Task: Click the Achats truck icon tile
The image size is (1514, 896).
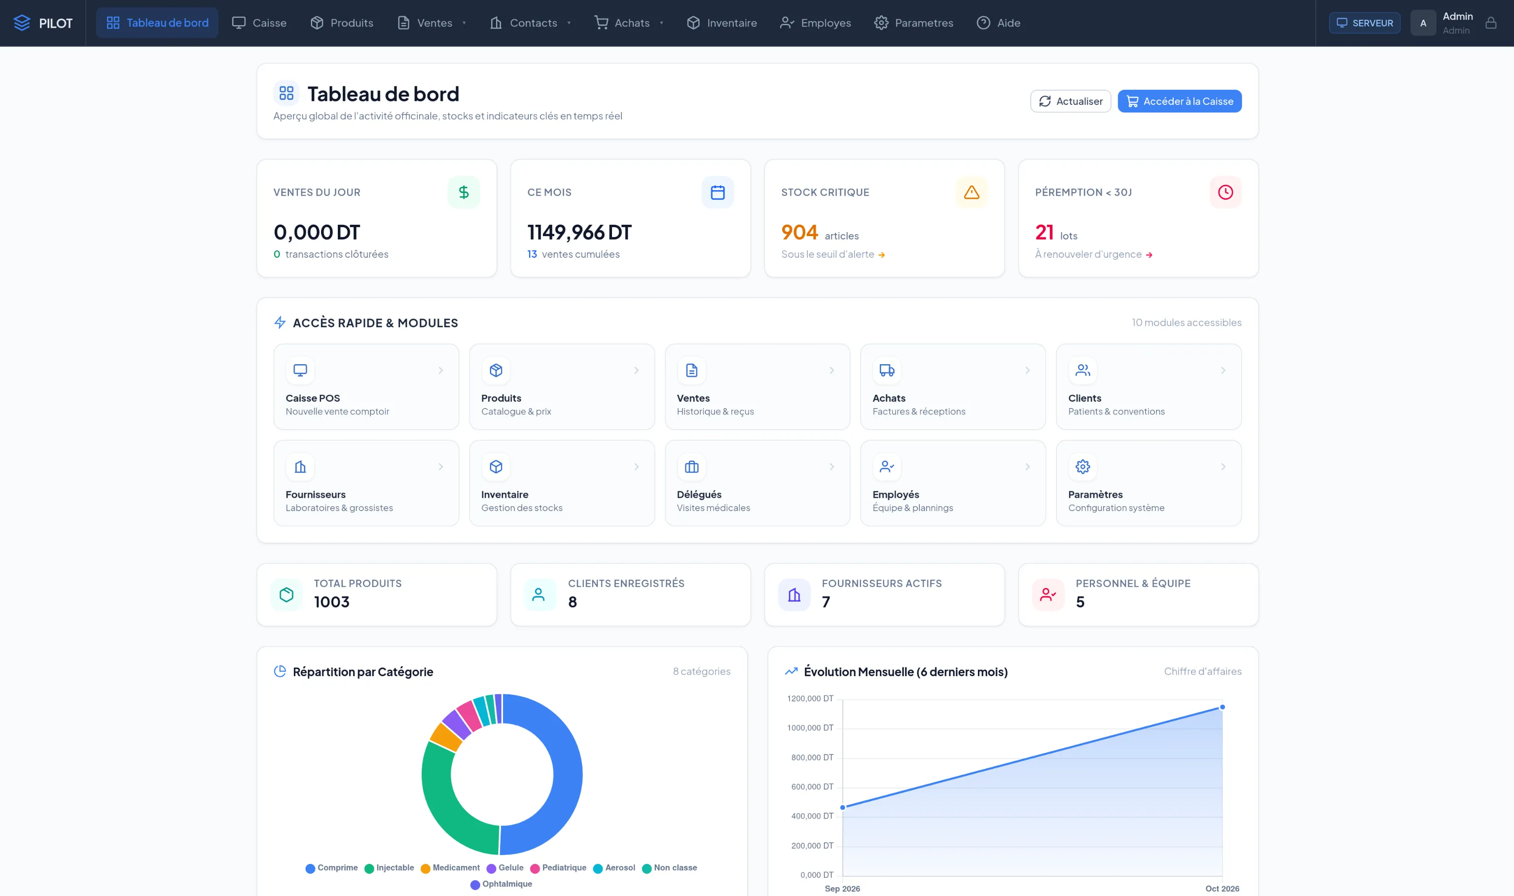Action: click(x=886, y=370)
